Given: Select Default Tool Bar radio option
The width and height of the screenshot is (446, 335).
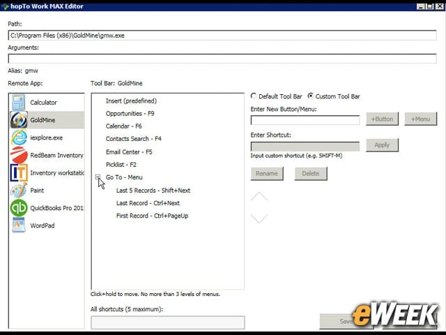Looking at the screenshot, I should point(253,96).
